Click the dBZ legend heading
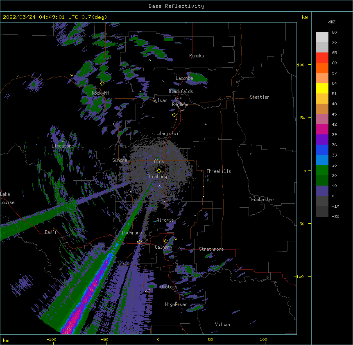The height and width of the screenshot is (345, 353). coord(332,22)
